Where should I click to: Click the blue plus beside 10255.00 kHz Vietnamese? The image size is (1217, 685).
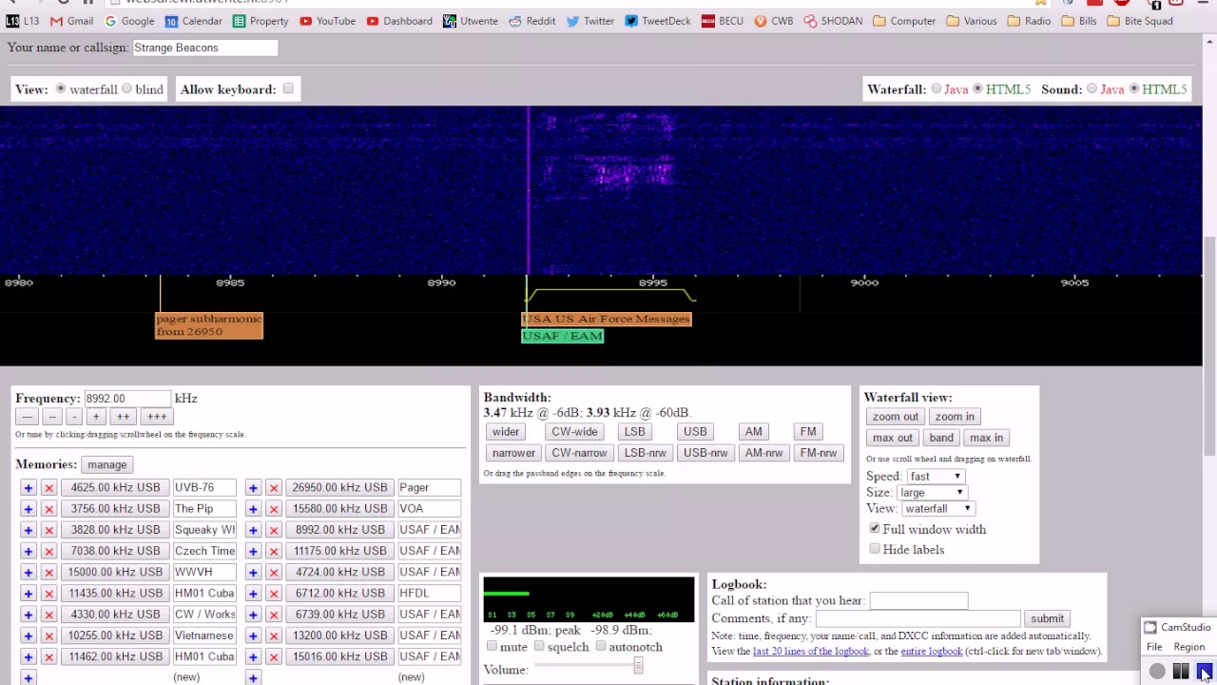tap(29, 636)
